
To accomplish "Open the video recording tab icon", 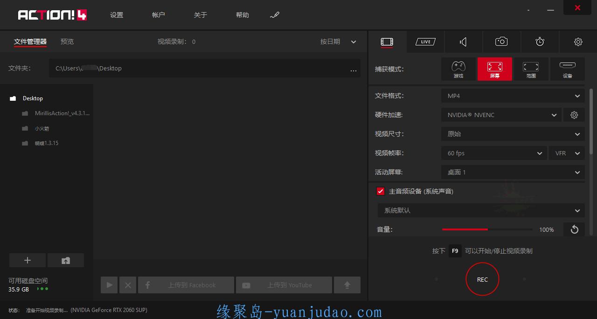I will 387,42.
